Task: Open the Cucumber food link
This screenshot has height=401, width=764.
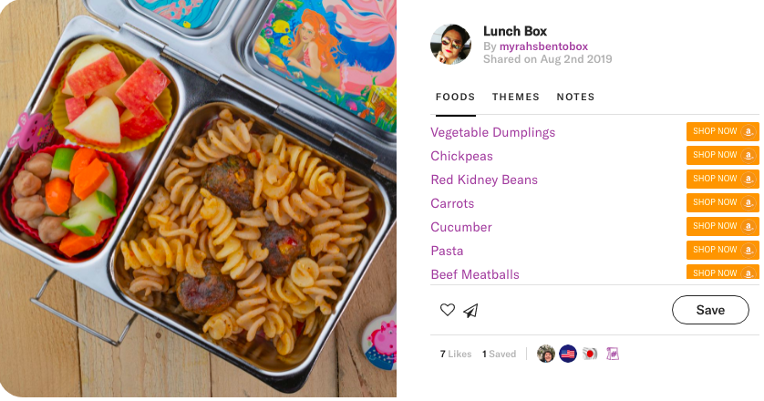Action: (x=461, y=227)
